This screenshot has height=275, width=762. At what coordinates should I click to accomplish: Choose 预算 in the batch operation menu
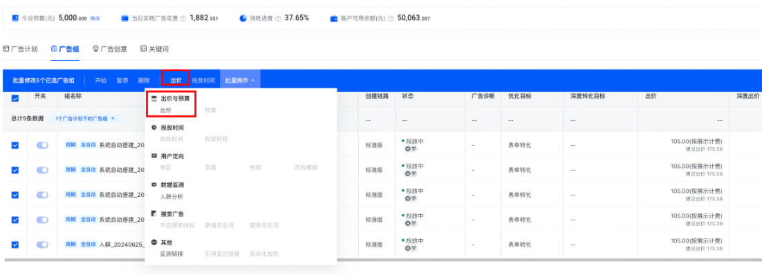click(210, 111)
